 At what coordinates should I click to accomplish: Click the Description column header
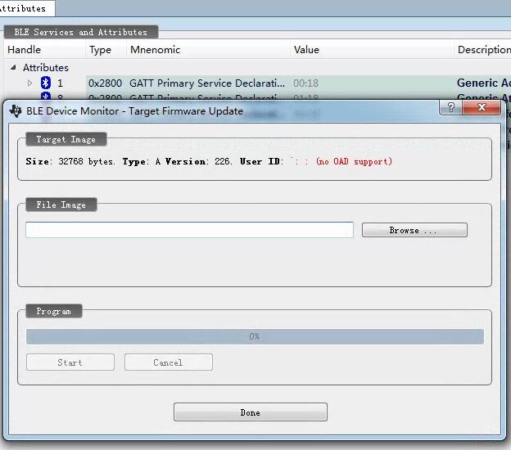pos(484,49)
